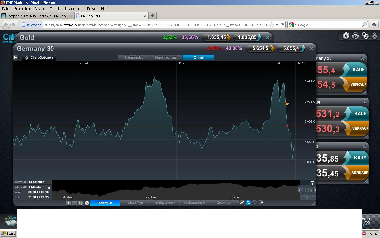Screen dimensions: 380x238
Task: Close the Gold window
Action: click(x=267, y=37)
